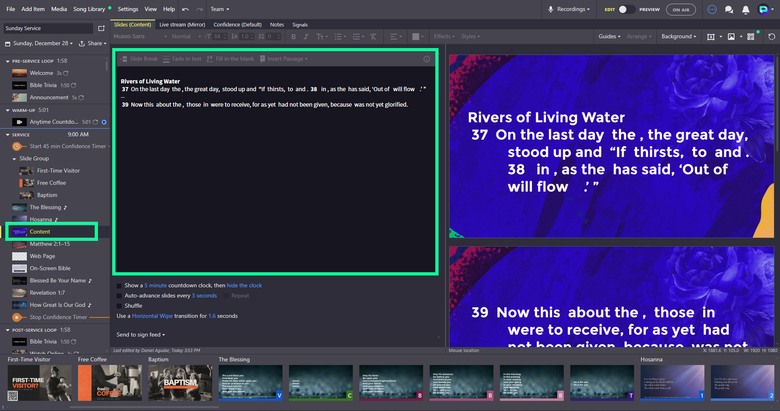Apply Fill in the blank
Viewport: 780px width, 411px height.
point(230,59)
